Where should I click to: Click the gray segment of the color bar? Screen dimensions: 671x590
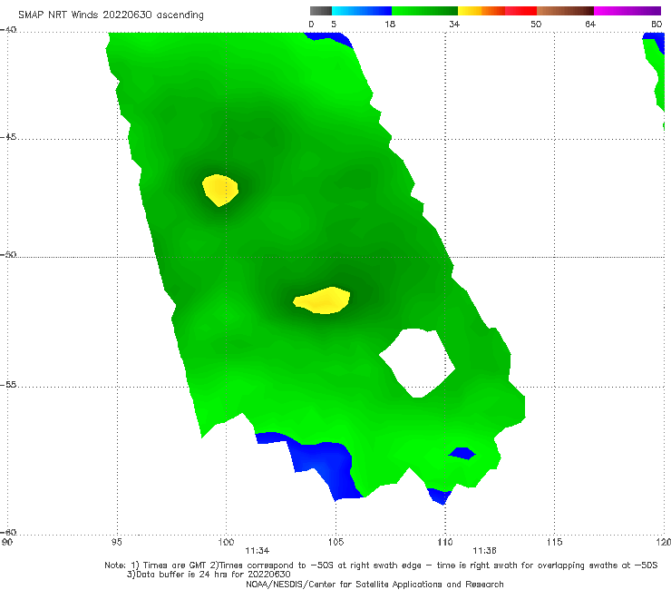coord(321,11)
